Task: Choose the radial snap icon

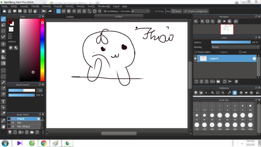Action: (79, 11)
